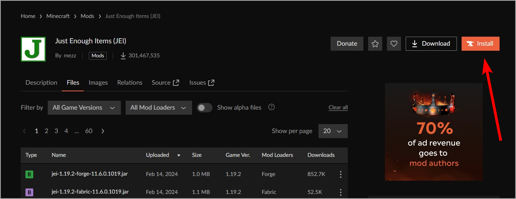Image resolution: width=516 pixels, height=199 pixels.
Task: Go to the previous page arrow
Action: [25, 131]
